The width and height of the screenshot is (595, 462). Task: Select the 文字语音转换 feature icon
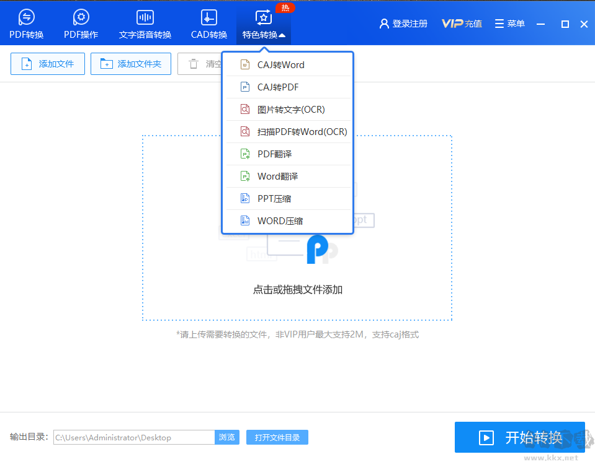point(144,17)
